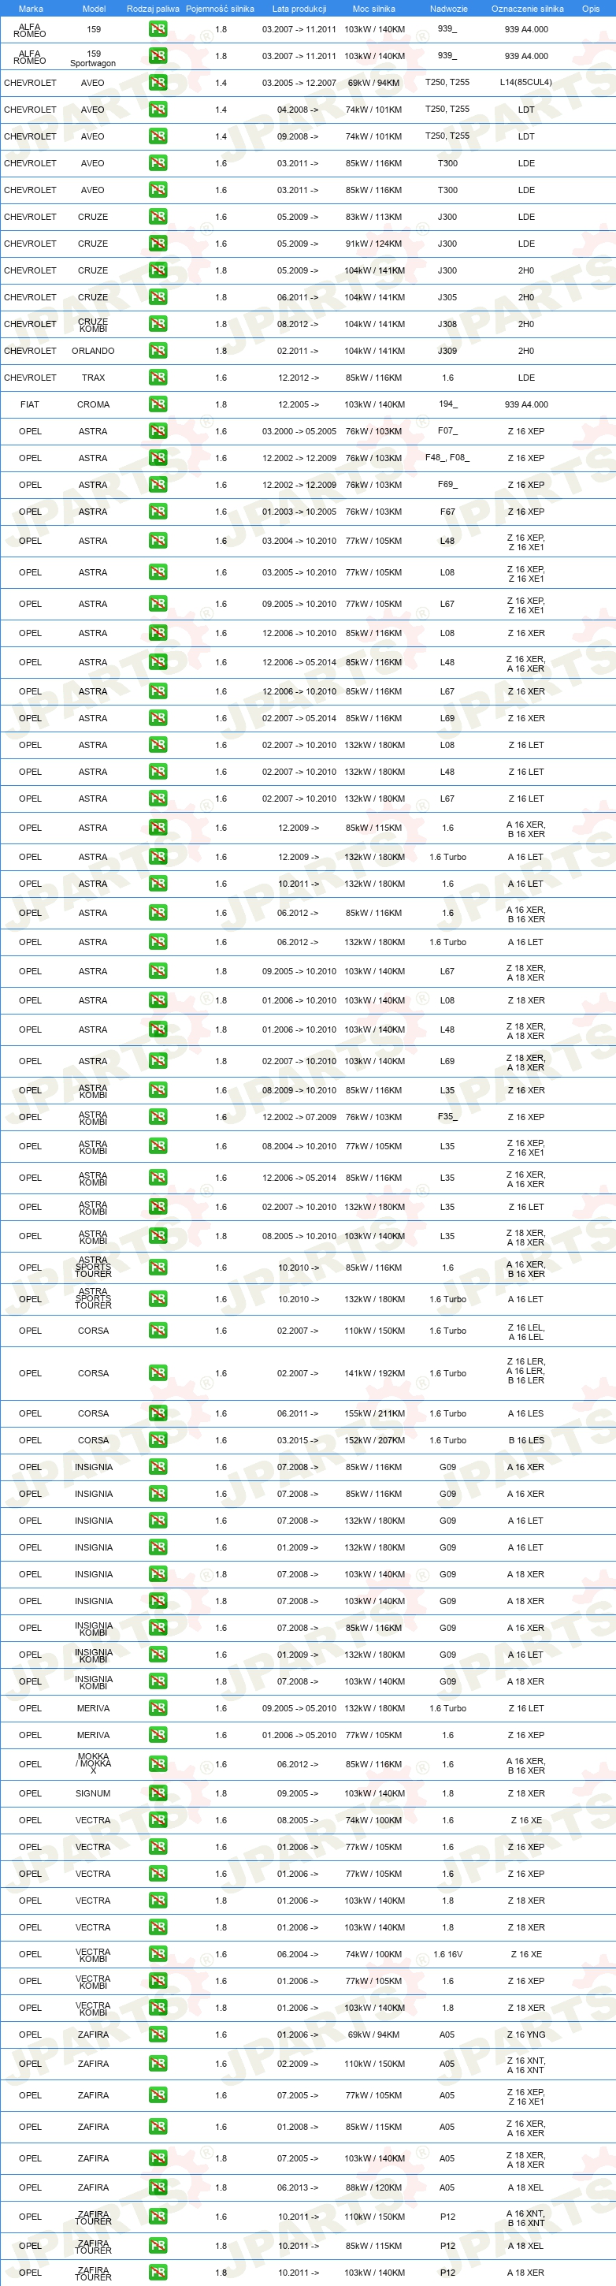Click the fuel icon in the Astra F67 row
Image resolution: width=616 pixels, height=2286 pixels.
[x=158, y=511]
